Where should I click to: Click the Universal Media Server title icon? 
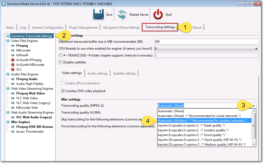[3, 4]
